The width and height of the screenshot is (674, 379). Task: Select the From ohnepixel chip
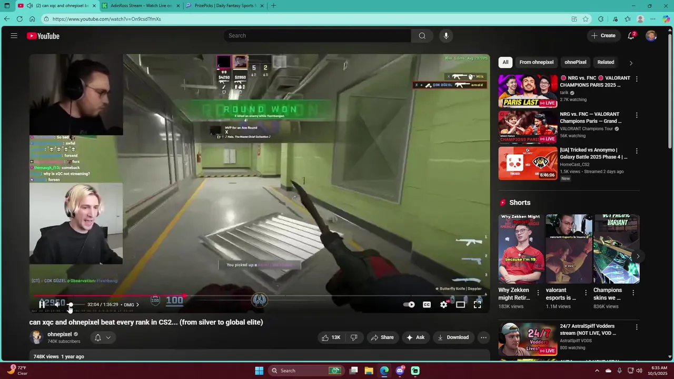[537, 62]
